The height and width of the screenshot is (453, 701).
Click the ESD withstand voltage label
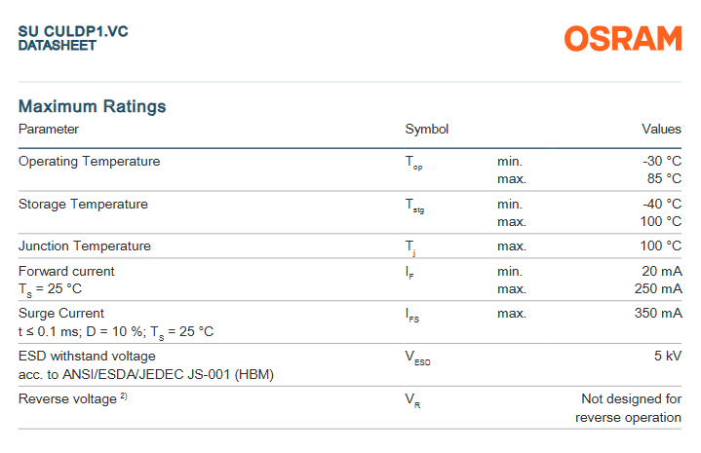click(87, 356)
